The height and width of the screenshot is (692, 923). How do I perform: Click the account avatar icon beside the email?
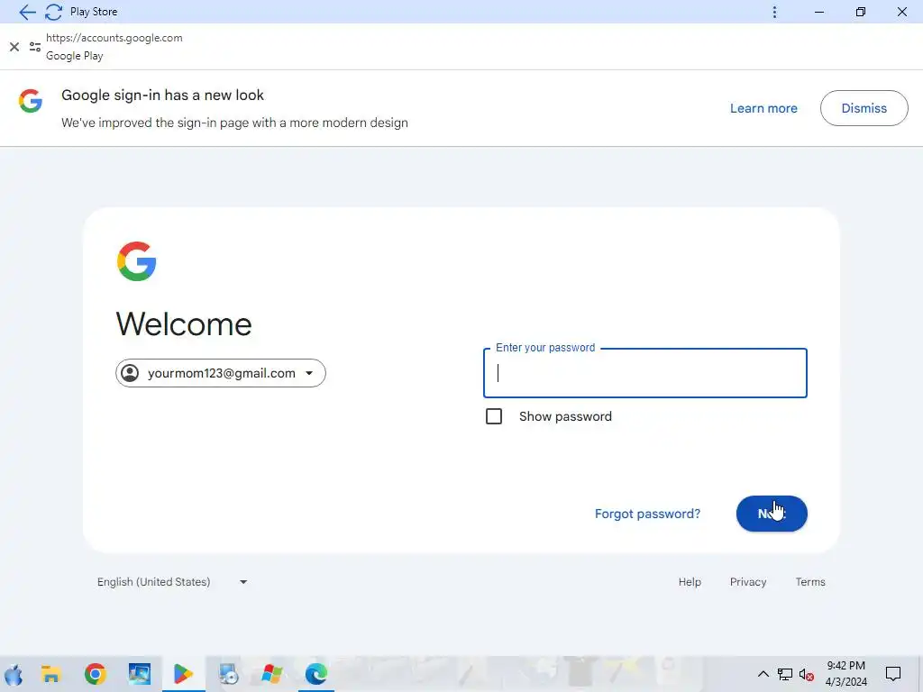pyautogui.click(x=130, y=373)
